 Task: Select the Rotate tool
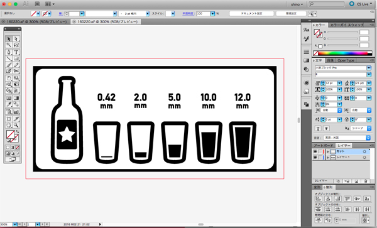[x=9, y=78]
